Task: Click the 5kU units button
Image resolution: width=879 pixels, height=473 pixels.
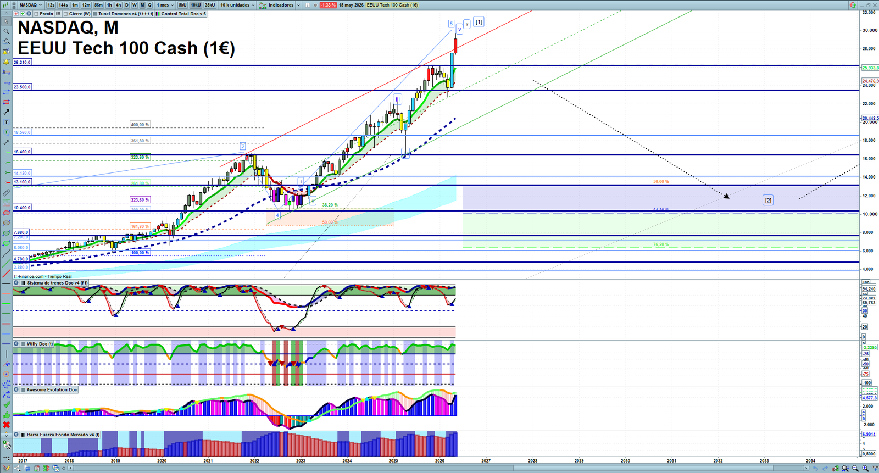Action: [x=183, y=5]
